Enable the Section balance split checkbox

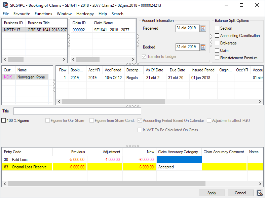217,28
